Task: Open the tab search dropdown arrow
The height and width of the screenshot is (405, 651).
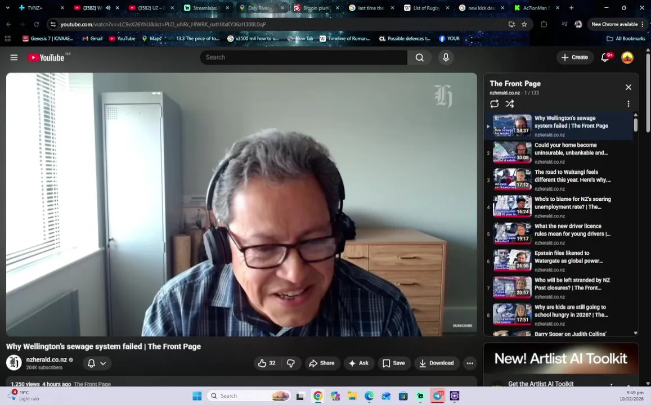Action: [x=7, y=7]
